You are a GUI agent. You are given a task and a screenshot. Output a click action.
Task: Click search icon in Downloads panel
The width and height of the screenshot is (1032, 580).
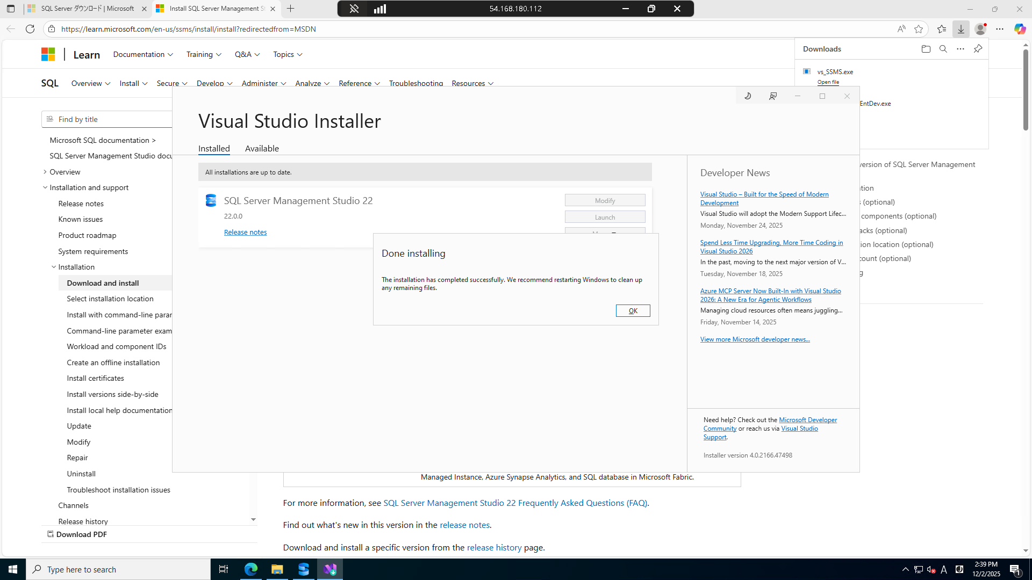(943, 49)
